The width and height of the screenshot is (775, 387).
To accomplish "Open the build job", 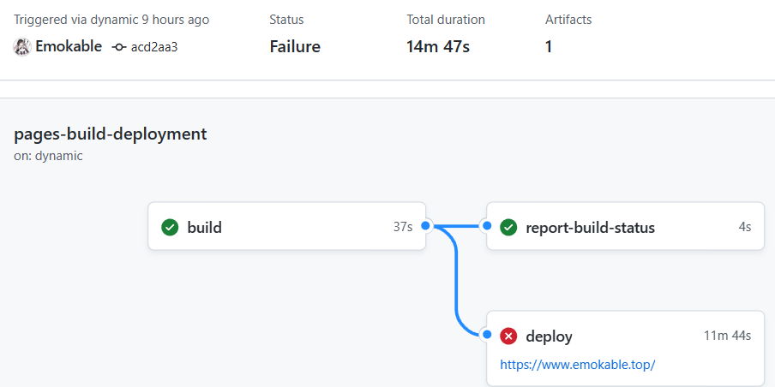I will click(204, 227).
